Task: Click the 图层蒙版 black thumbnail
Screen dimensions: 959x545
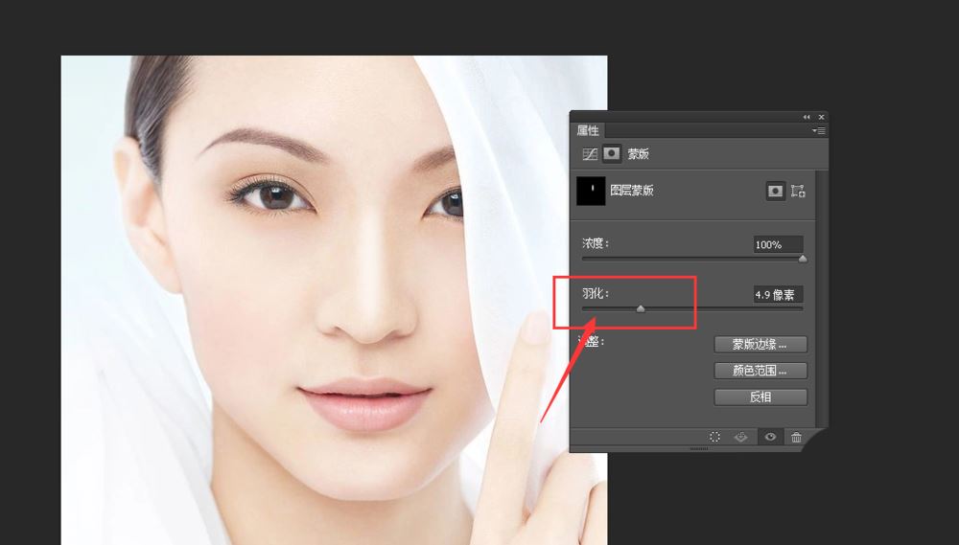Action: 591,191
